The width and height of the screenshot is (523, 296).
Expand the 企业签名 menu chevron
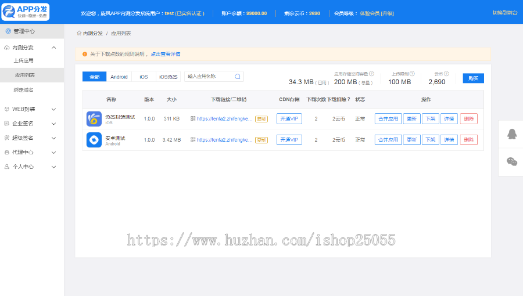tap(53, 124)
